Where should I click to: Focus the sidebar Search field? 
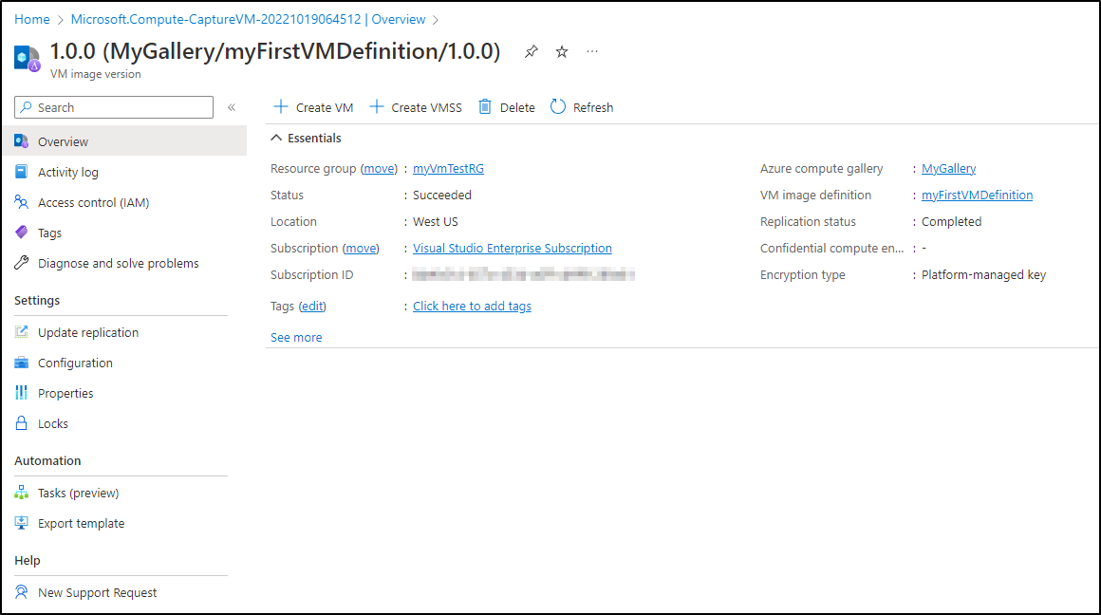click(114, 107)
